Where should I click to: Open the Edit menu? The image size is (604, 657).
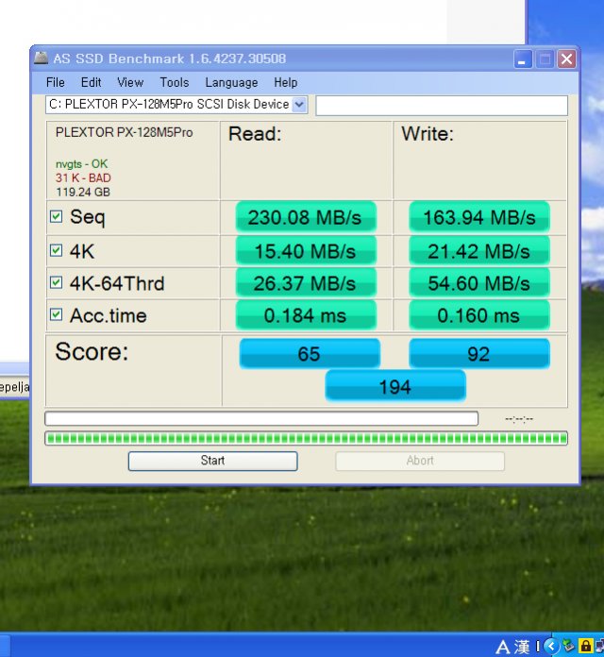point(91,82)
